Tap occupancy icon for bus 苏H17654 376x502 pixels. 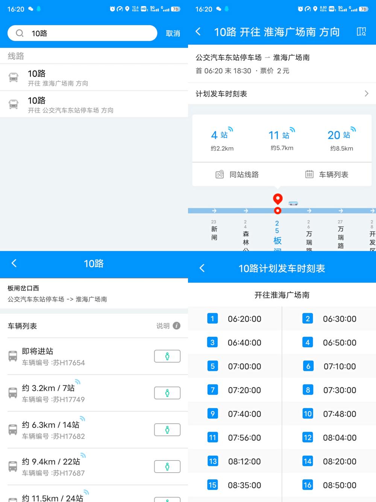pos(167,356)
